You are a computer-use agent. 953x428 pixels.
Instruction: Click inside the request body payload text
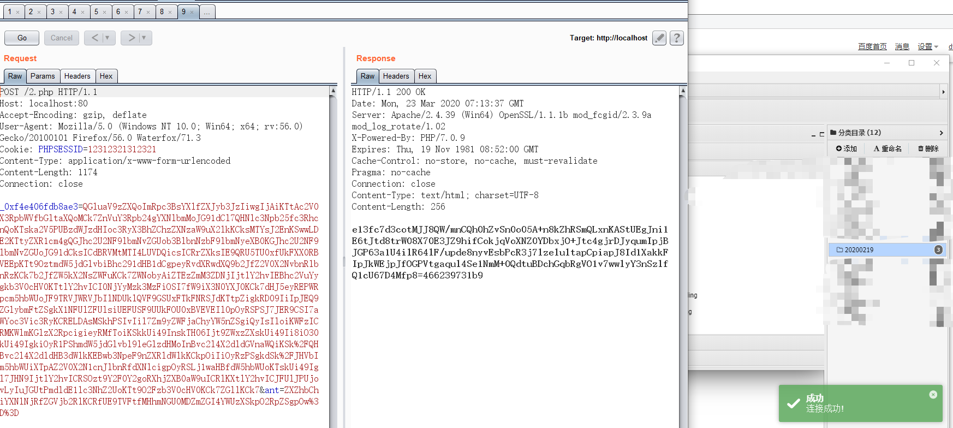pos(159,310)
